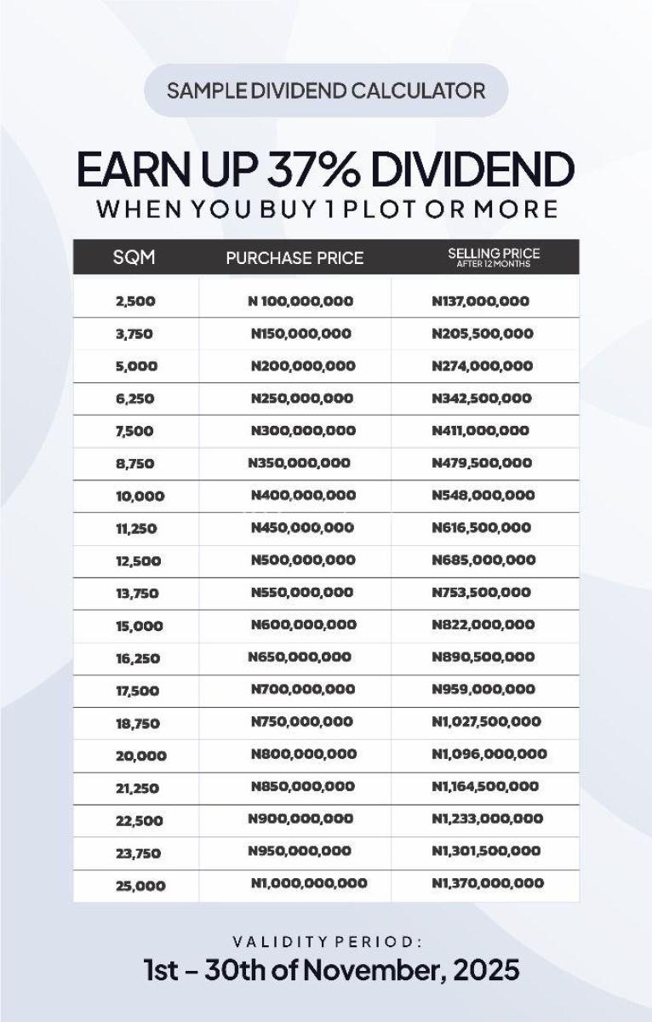Click the N350,000,000 purchase price value

point(299,463)
